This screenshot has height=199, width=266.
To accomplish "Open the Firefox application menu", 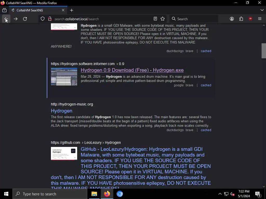I will click(x=260, y=19).
